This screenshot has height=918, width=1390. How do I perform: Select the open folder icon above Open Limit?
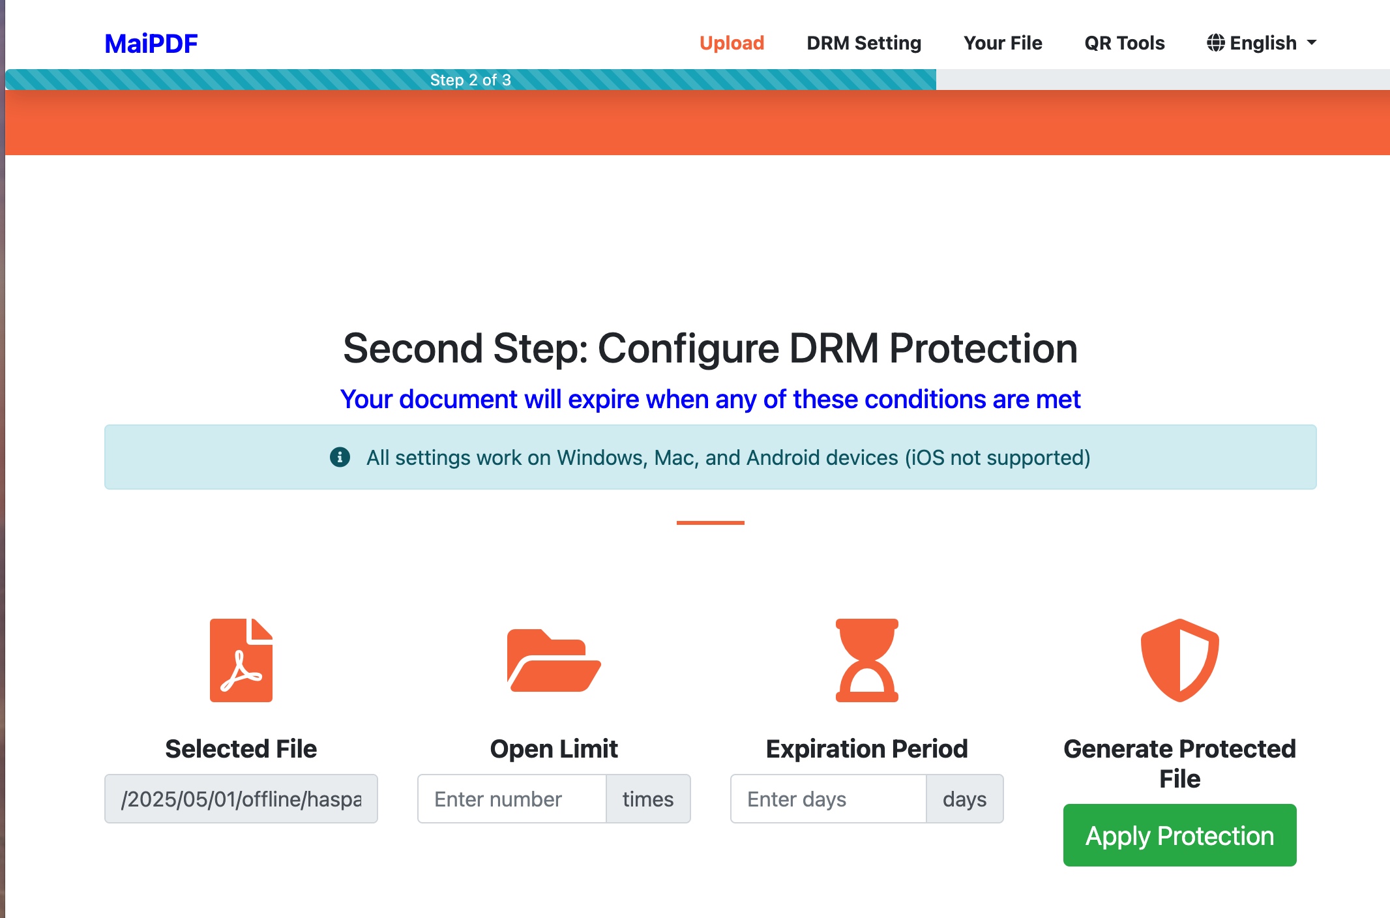tap(554, 660)
